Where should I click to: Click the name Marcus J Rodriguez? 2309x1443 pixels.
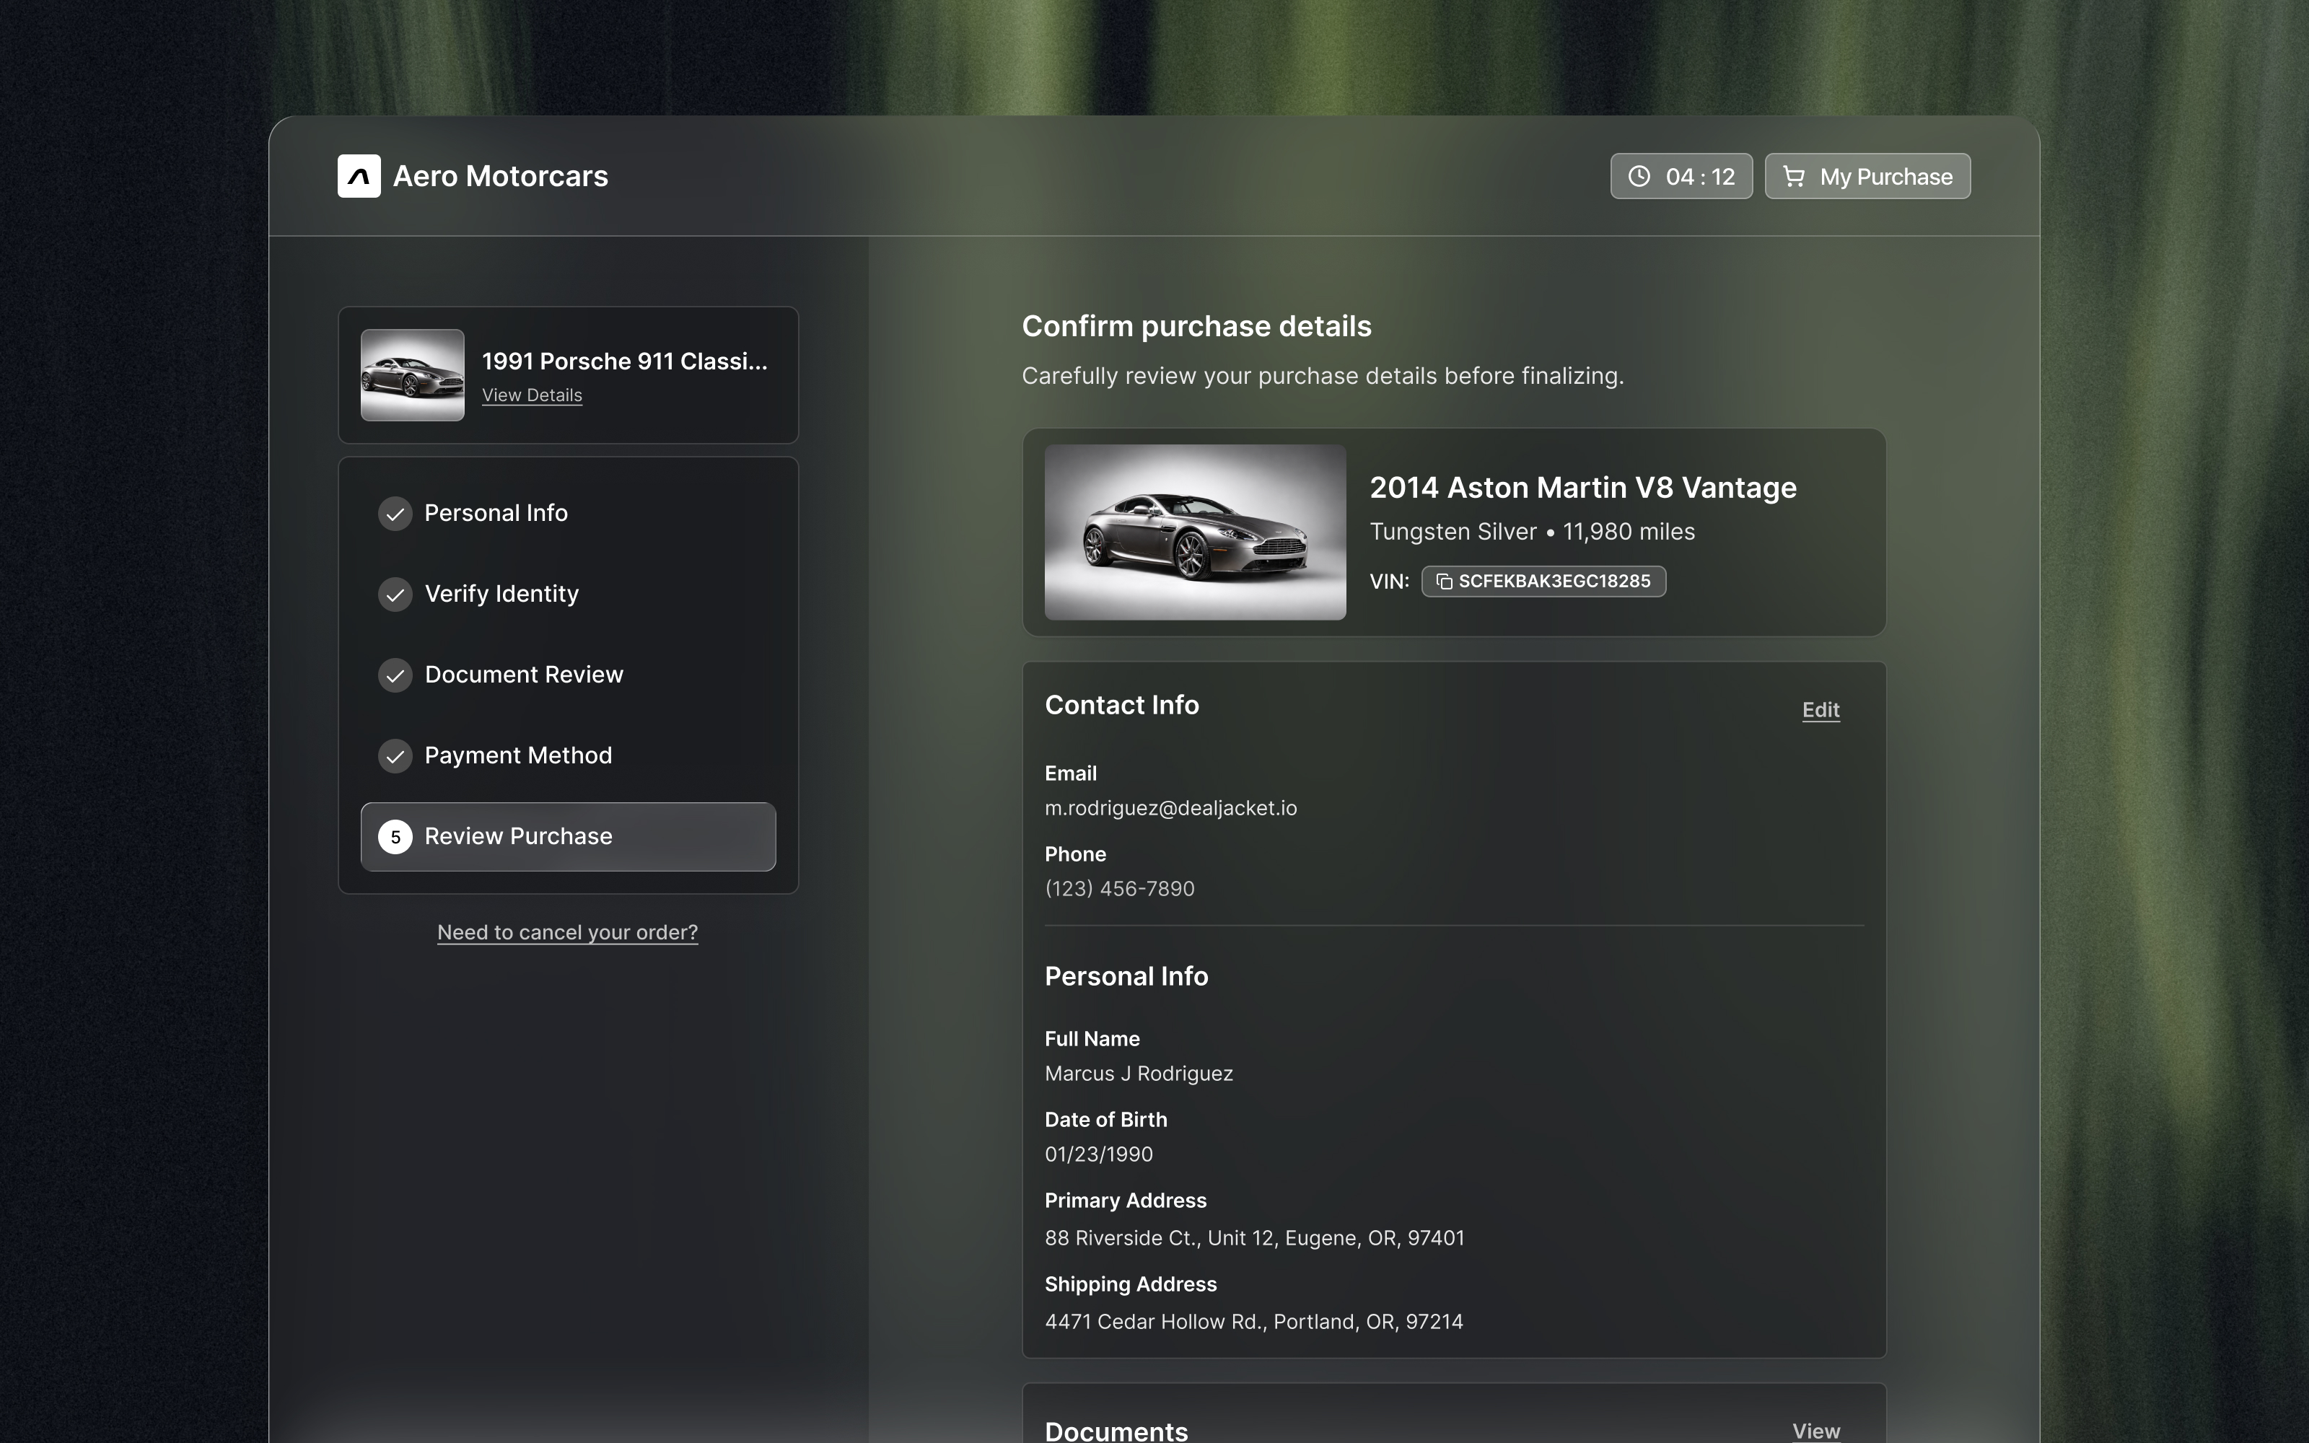click(1139, 1074)
